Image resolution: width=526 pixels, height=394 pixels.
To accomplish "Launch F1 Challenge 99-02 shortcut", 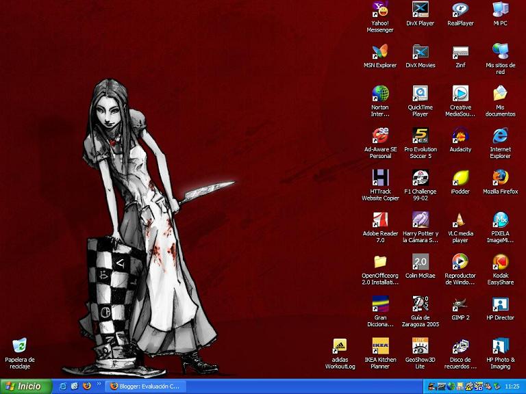I will 421,178.
